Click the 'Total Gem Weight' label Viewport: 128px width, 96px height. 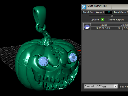click(93, 12)
